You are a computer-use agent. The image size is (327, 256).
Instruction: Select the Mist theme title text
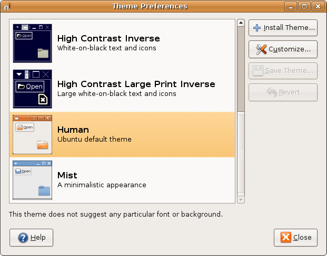67,175
